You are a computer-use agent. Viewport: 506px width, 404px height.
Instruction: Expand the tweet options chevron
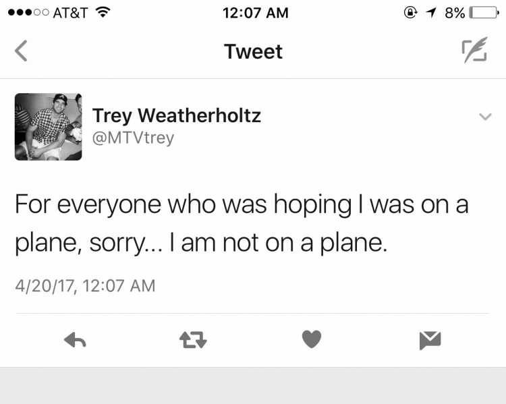[485, 116]
